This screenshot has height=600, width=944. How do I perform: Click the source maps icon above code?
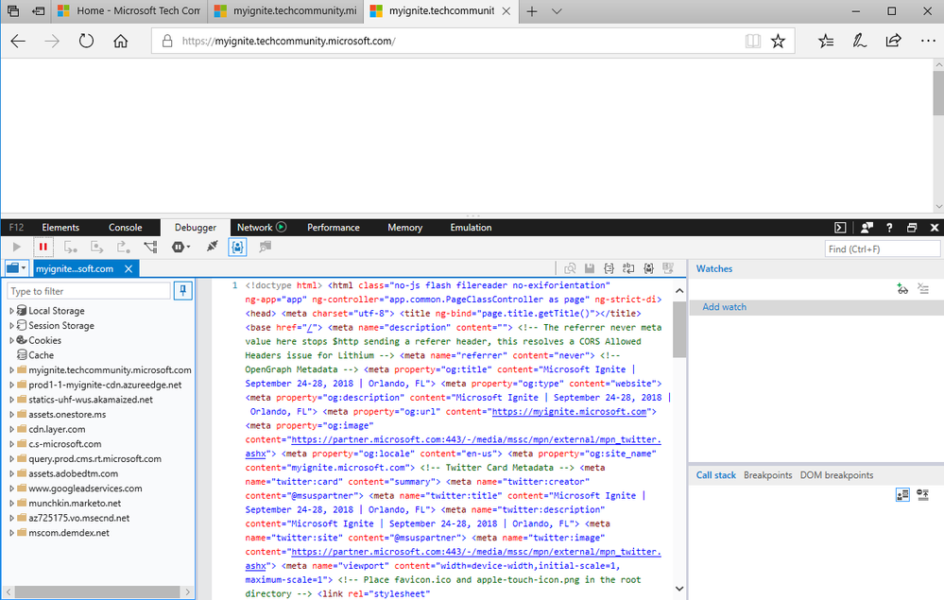[x=668, y=268]
